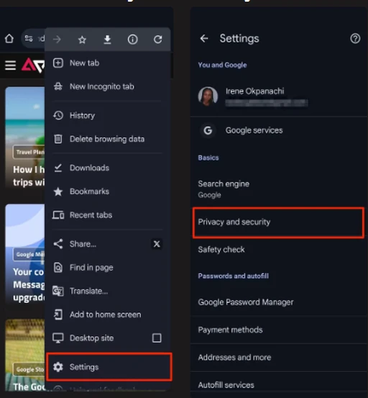Go back using the Settings back arrow
Image resolution: width=368 pixels, height=398 pixels.
pyautogui.click(x=204, y=39)
